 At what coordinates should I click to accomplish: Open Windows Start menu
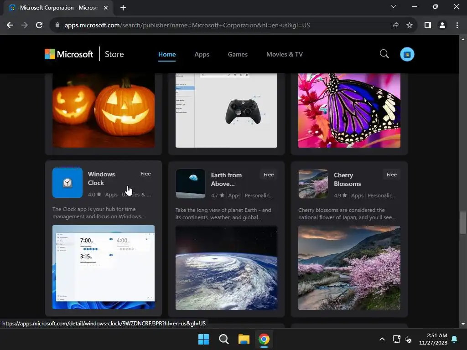204,339
